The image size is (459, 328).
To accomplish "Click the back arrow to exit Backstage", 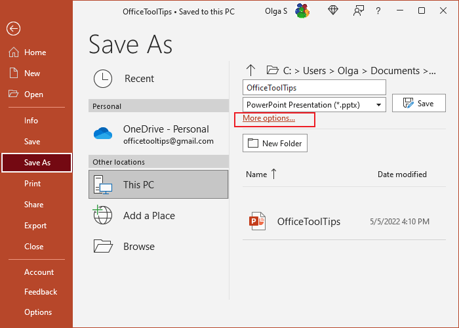I will [14, 29].
